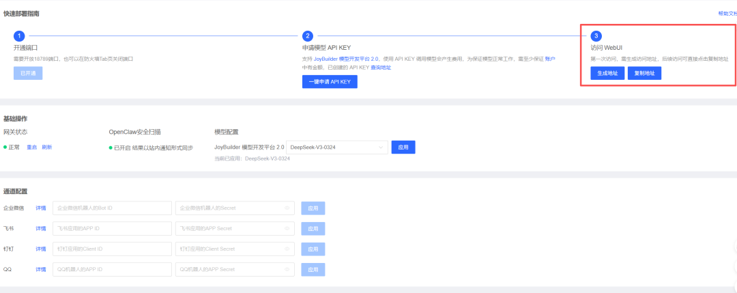Image resolution: width=737 pixels, height=293 pixels.
Task: Apply the QQ channel configuration
Action: (x=313, y=270)
